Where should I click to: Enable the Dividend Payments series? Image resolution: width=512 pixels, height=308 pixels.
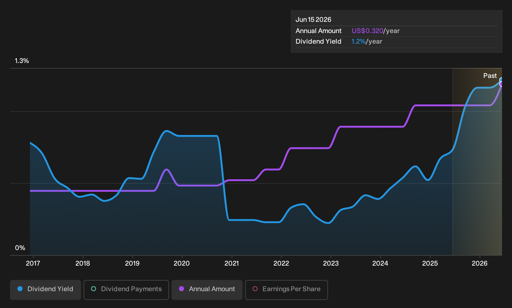[126, 290]
